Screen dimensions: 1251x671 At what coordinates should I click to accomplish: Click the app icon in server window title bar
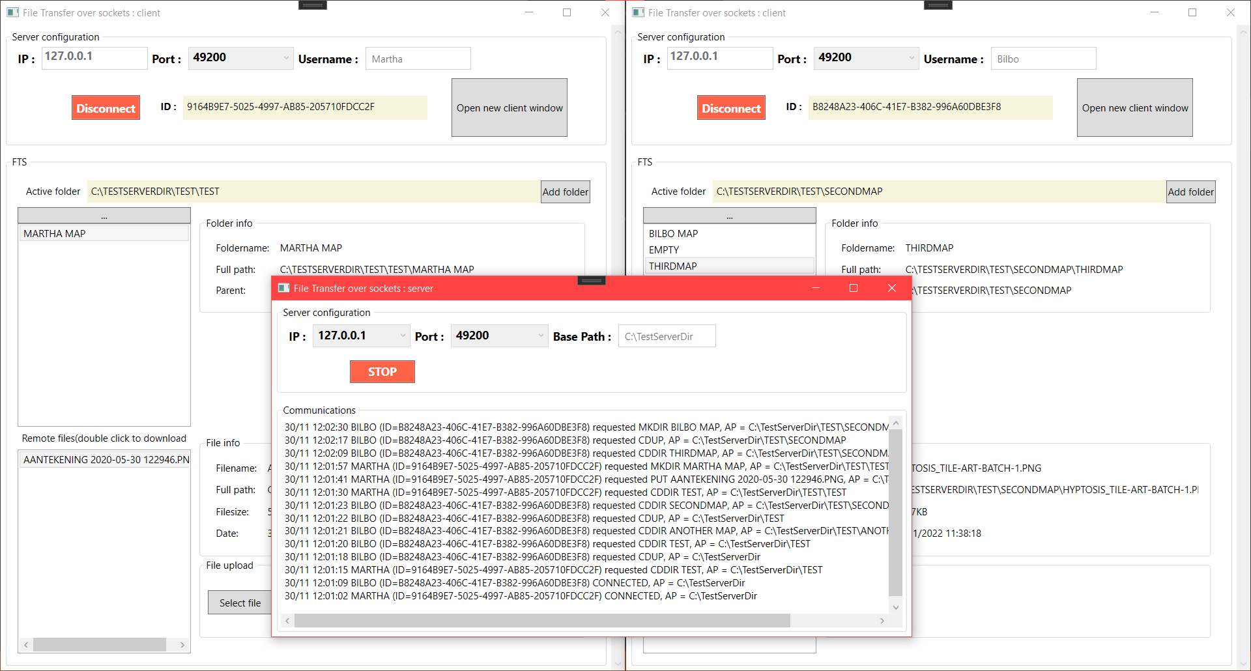click(x=284, y=288)
